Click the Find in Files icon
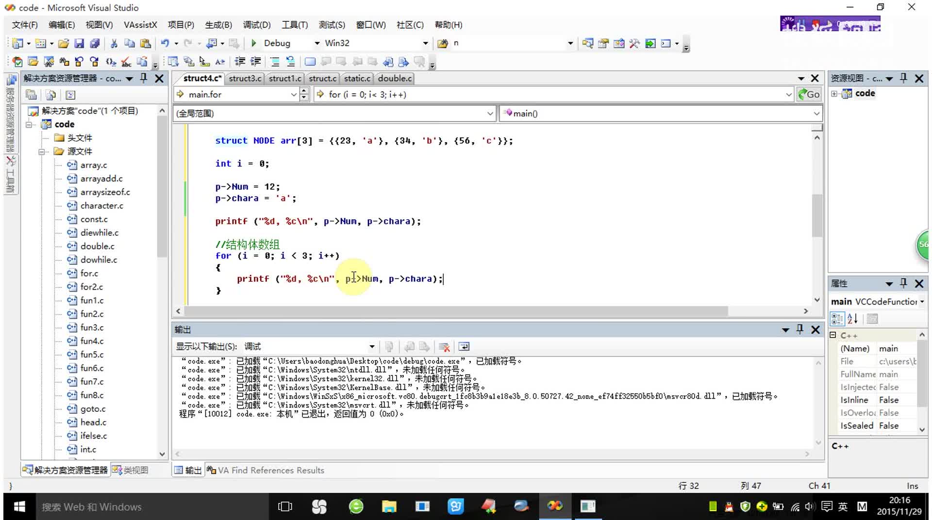Screen dimensions: 932x520 (x=443, y=44)
